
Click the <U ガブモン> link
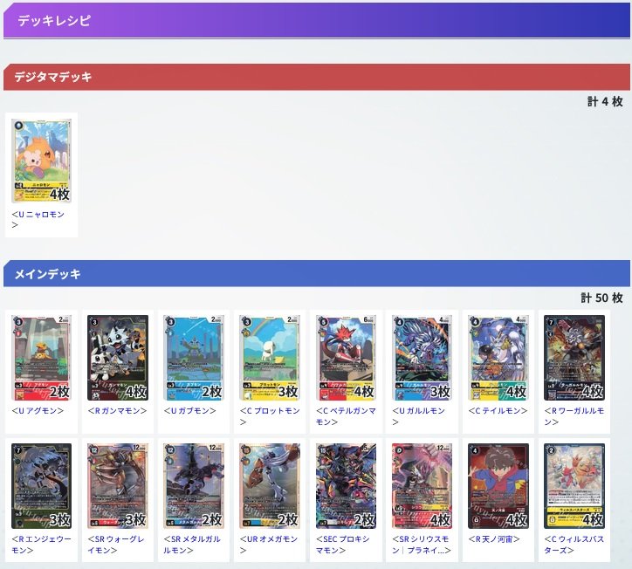pos(189,411)
